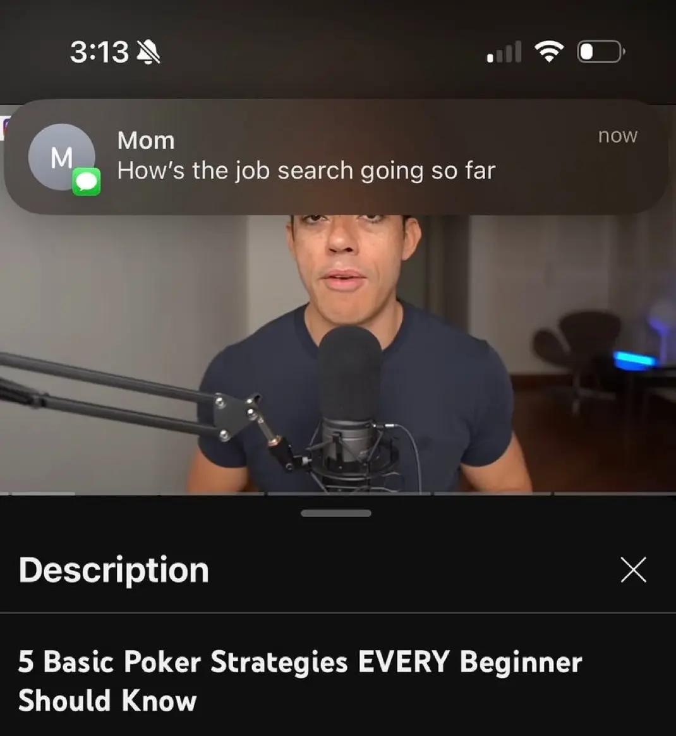
Task: Tap the partially hidden icon behind the banner's left edge
Action: [4, 128]
